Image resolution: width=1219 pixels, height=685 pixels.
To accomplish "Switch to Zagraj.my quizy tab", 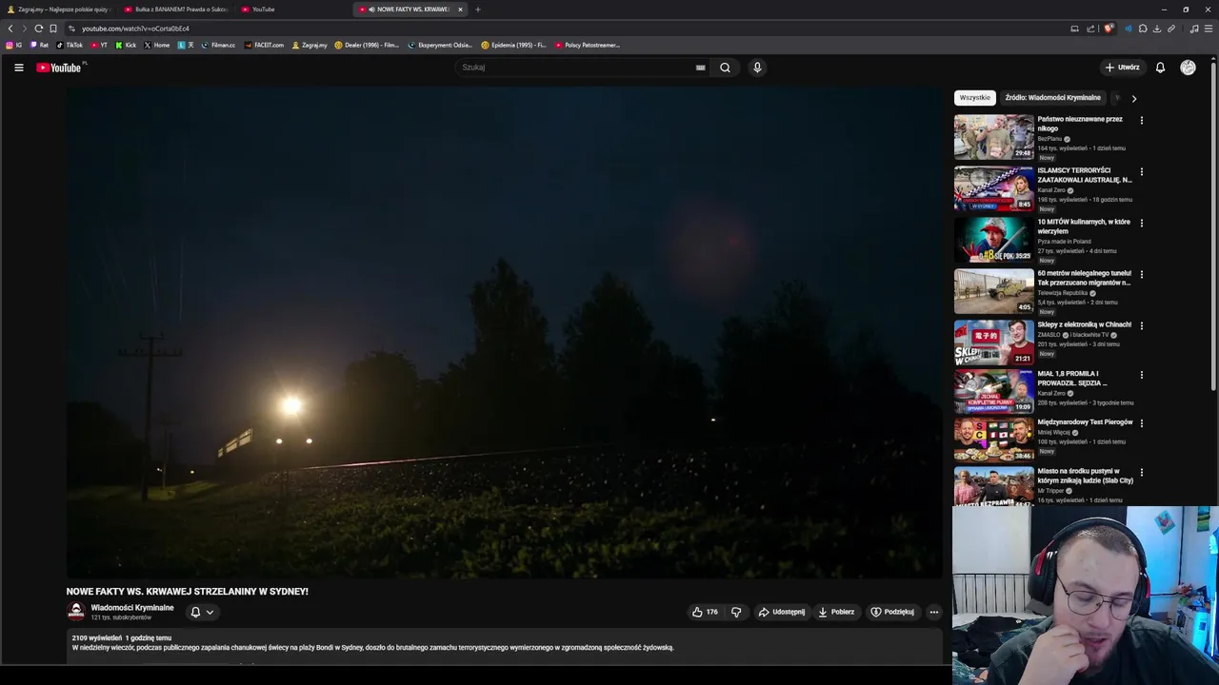I will click(59, 10).
